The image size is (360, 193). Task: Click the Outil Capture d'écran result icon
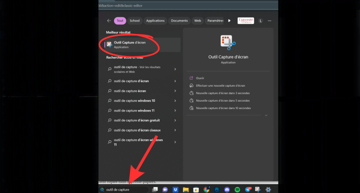[x=109, y=44]
